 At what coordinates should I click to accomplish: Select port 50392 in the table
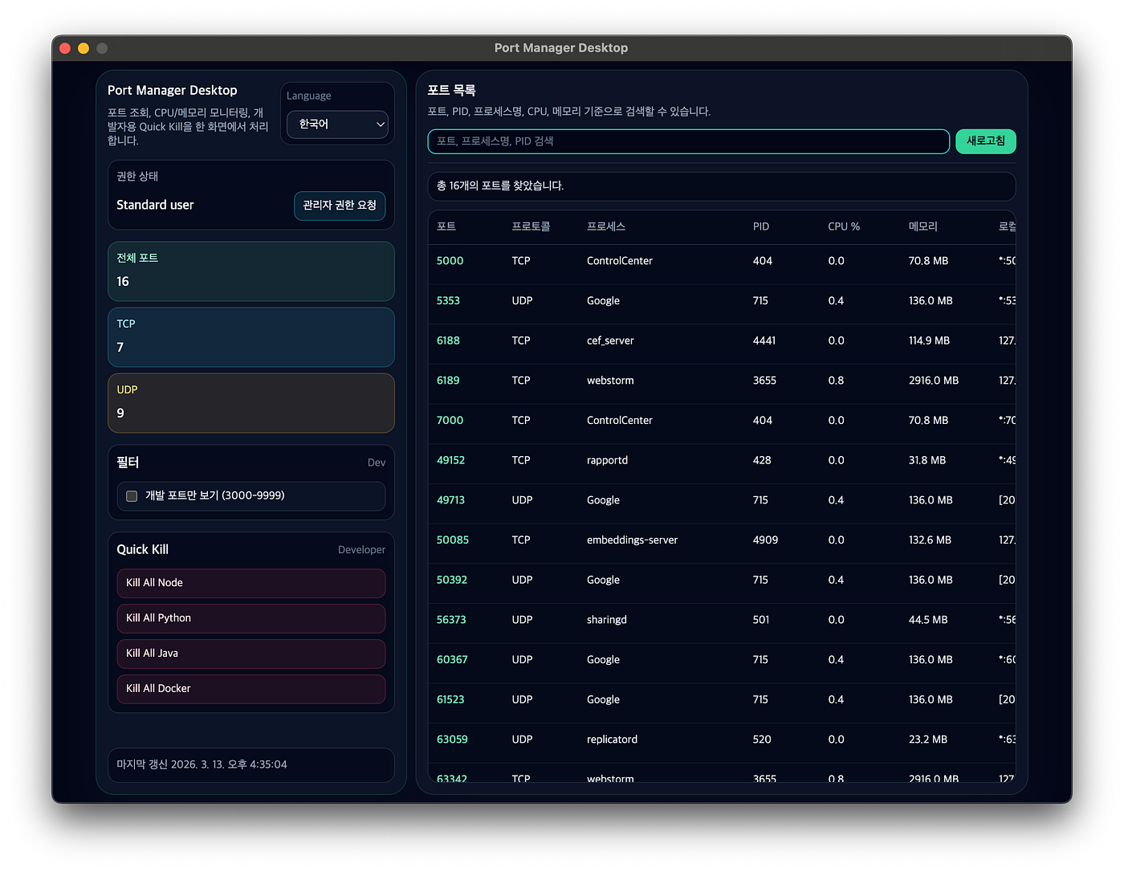(x=452, y=580)
